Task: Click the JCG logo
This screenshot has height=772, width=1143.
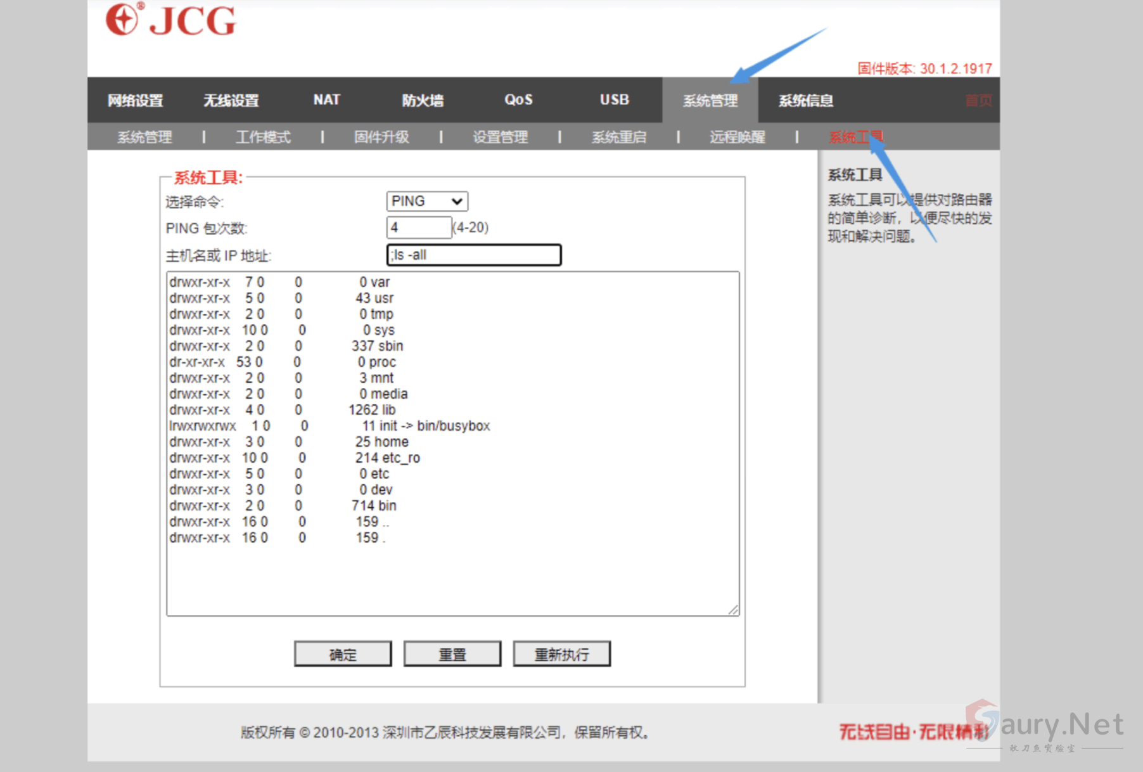Action: (171, 20)
